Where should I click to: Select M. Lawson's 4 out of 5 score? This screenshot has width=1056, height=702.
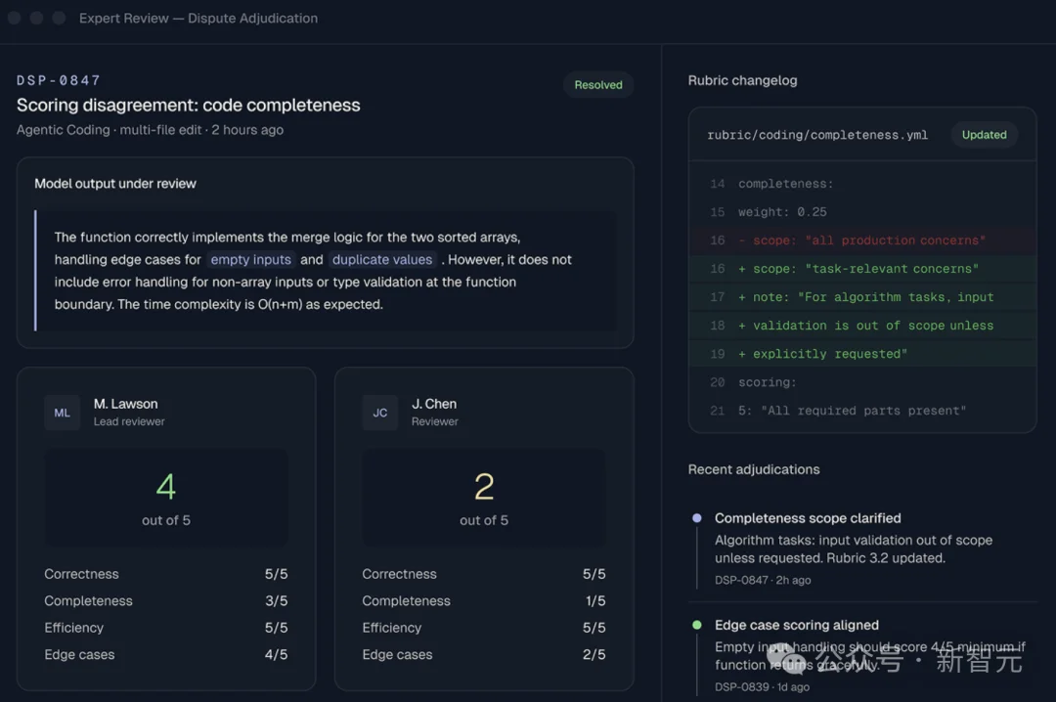coord(166,498)
